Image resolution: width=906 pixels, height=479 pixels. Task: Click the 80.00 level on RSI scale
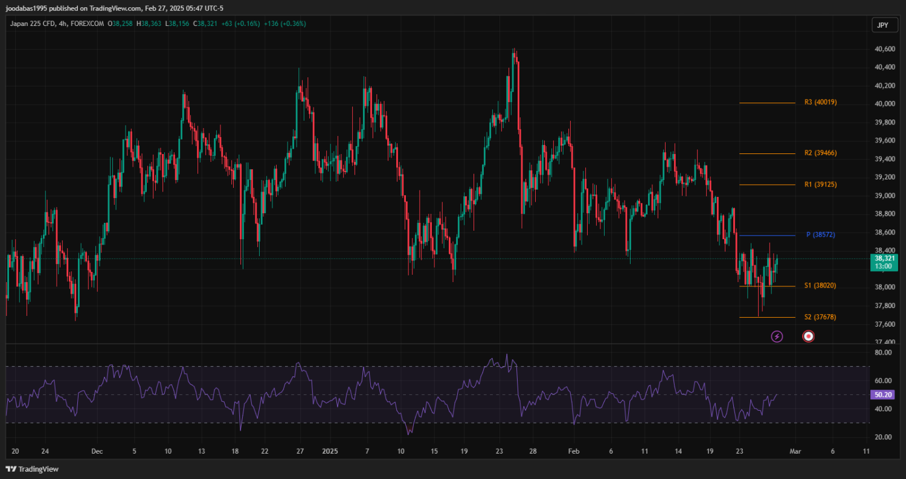pos(883,352)
